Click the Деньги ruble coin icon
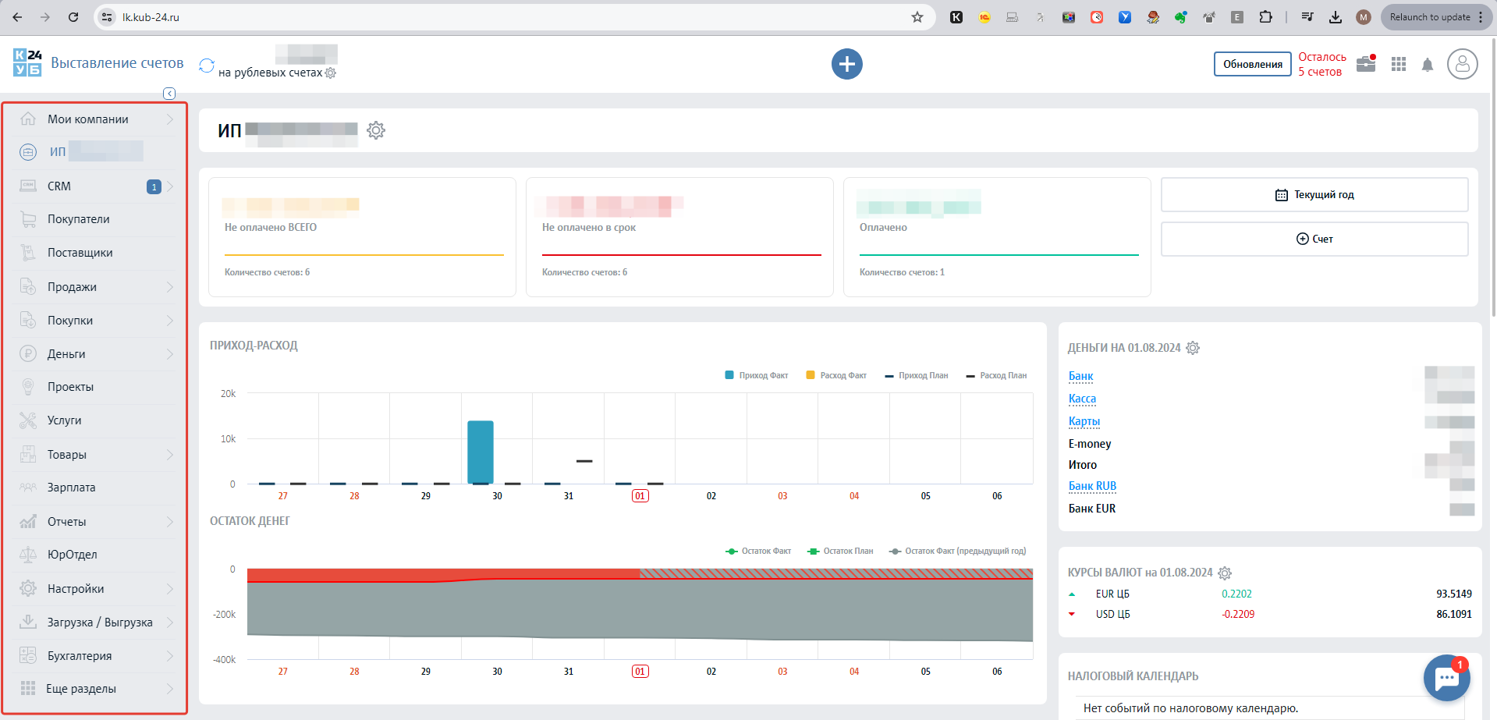The height and width of the screenshot is (720, 1497). 28,353
